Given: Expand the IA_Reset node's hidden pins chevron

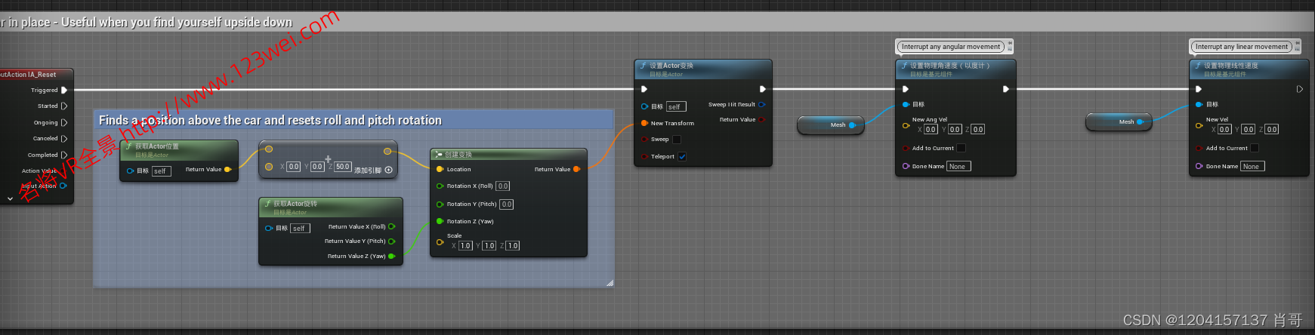Looking at the screenshot, I should coord(10,198).
